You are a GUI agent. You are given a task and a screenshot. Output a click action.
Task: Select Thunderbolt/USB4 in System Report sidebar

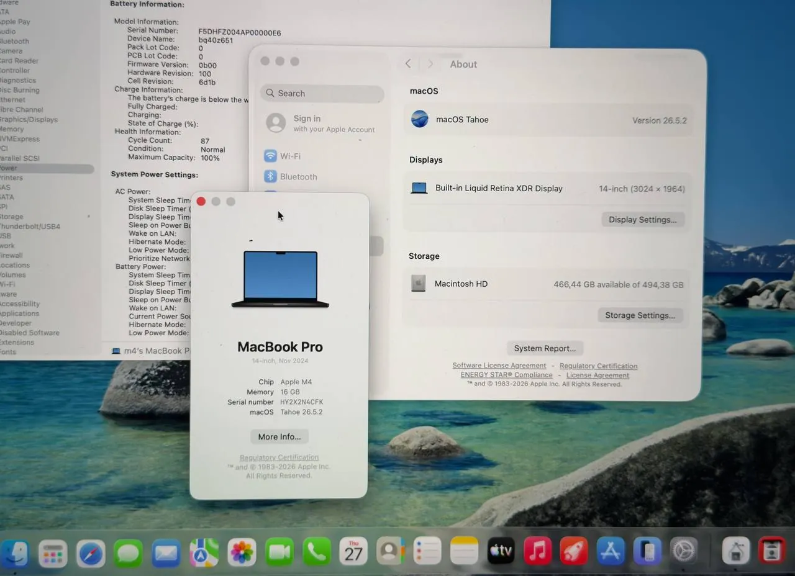click(30, 227)
